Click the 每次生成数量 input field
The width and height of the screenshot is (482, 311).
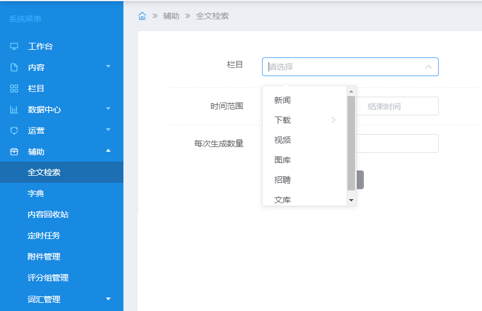click(x=397, y=143)
